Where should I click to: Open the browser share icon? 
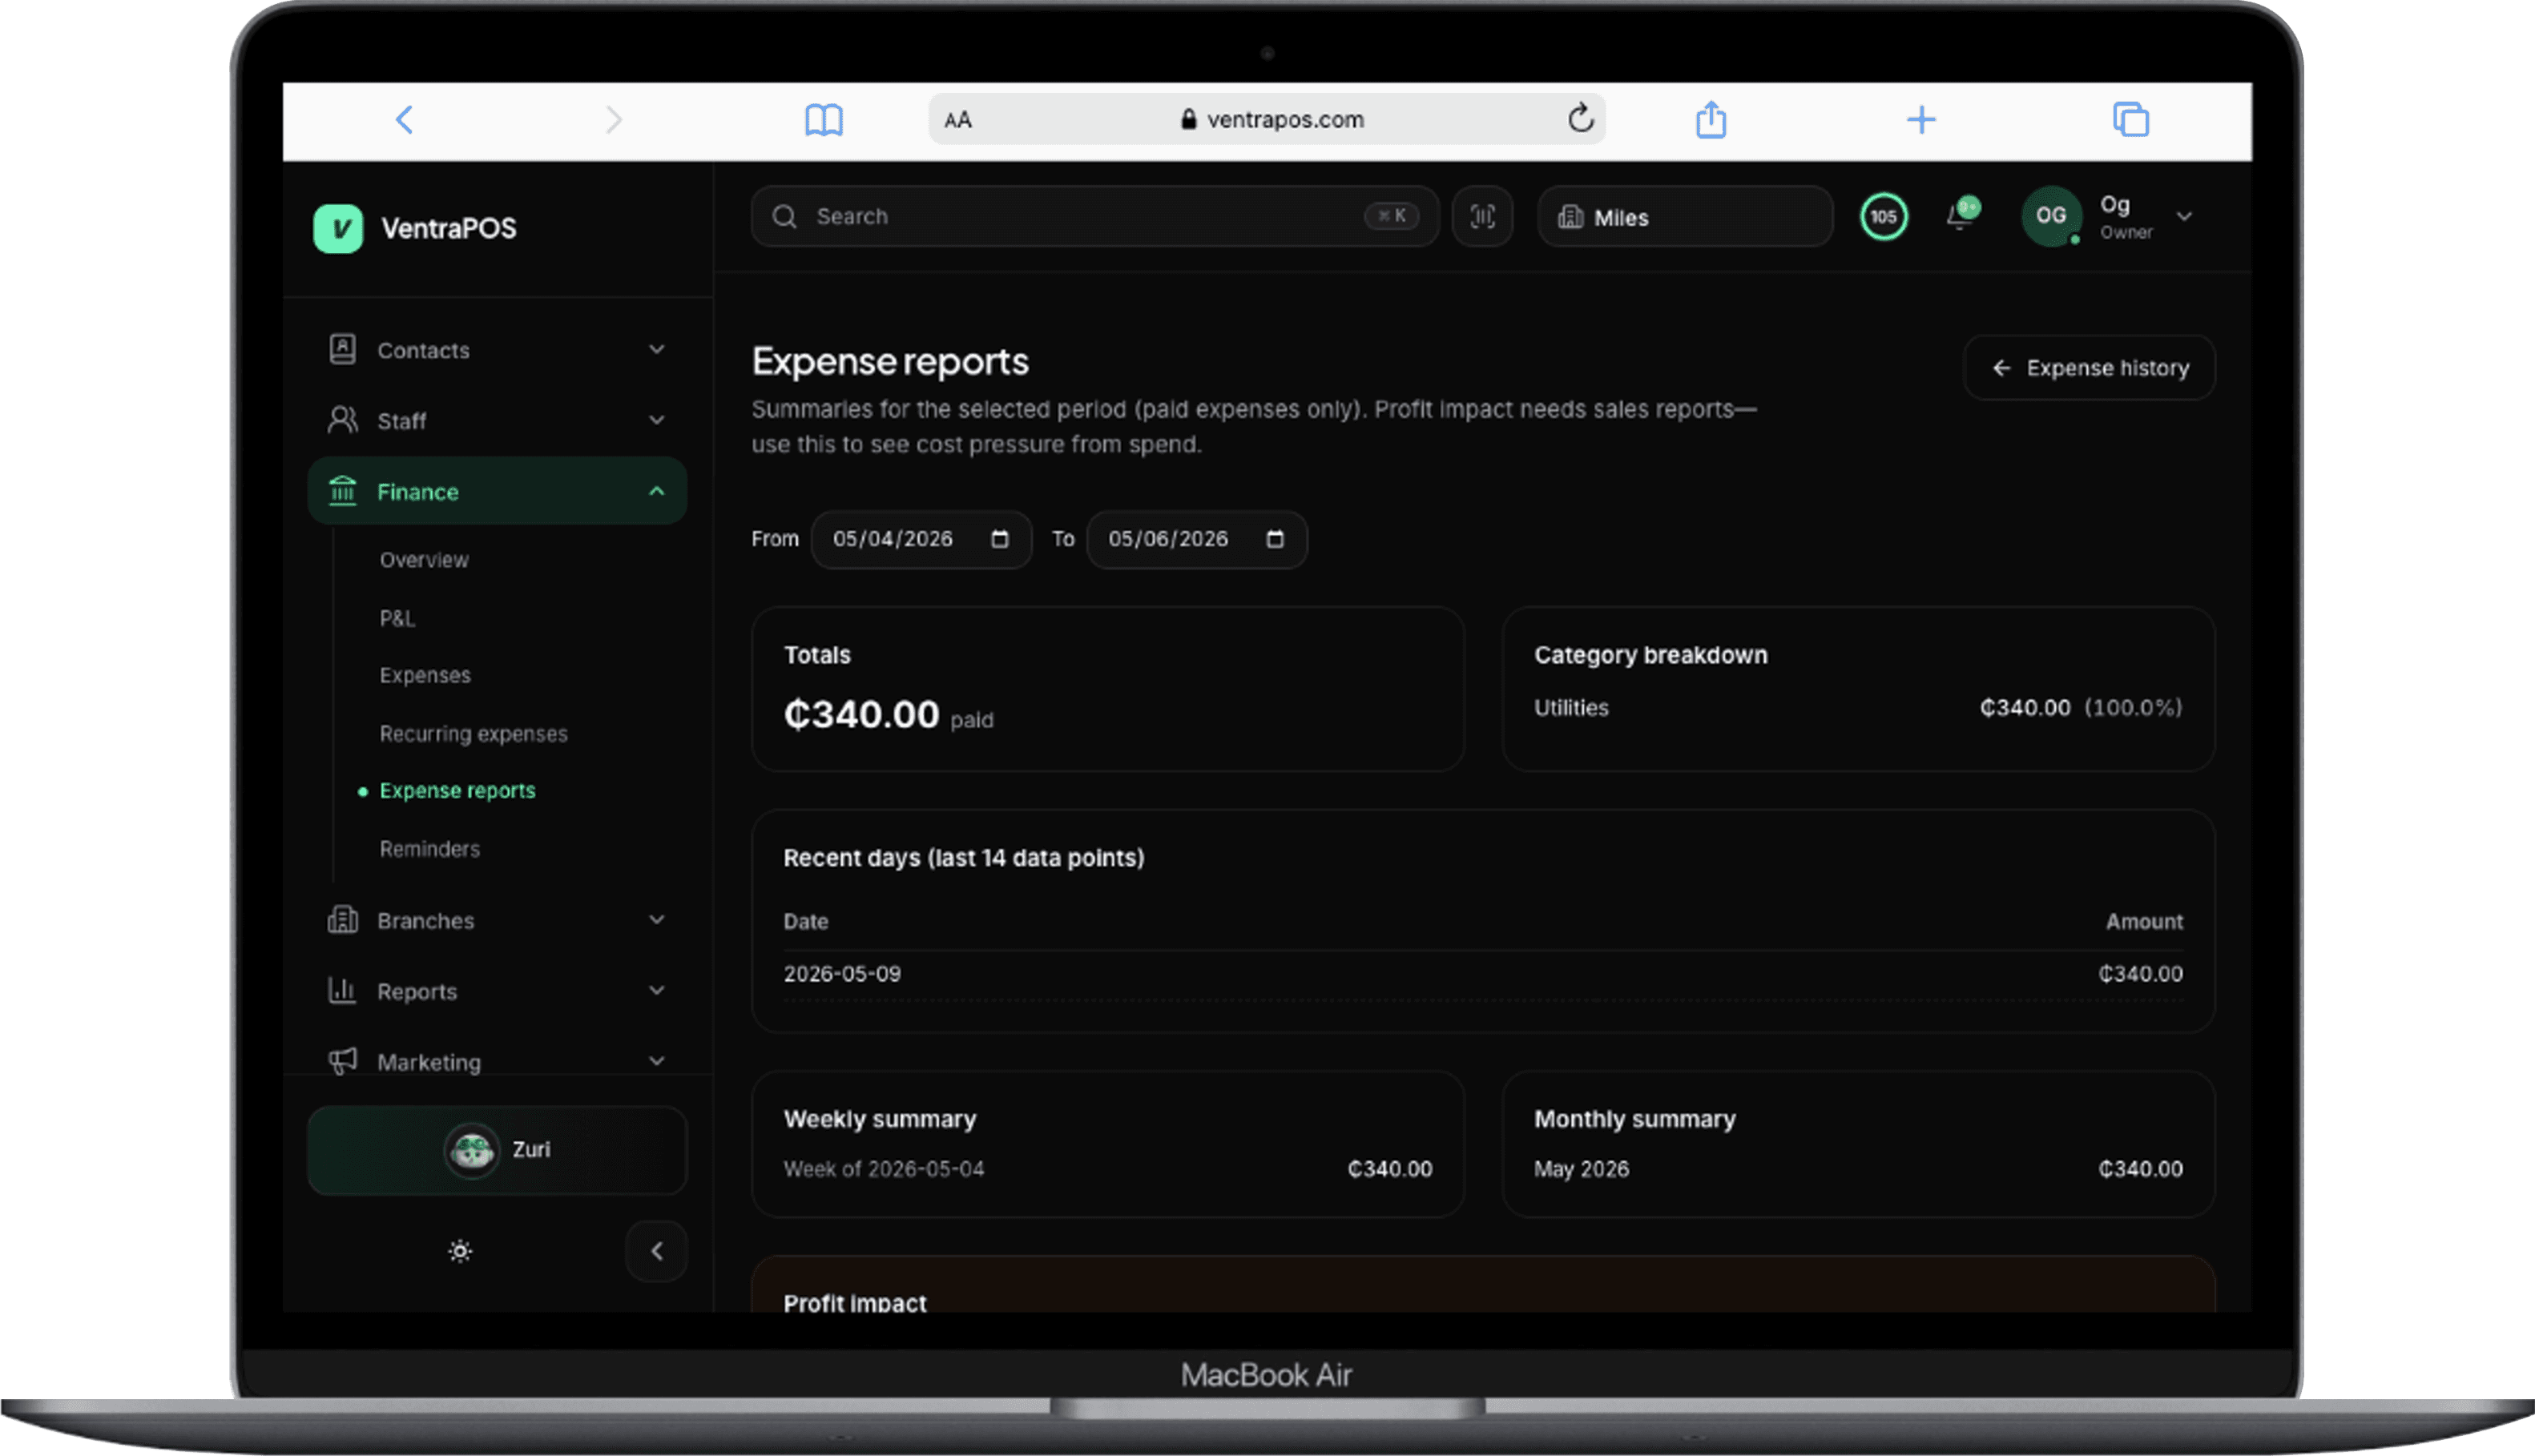[x=1711, y=119]
